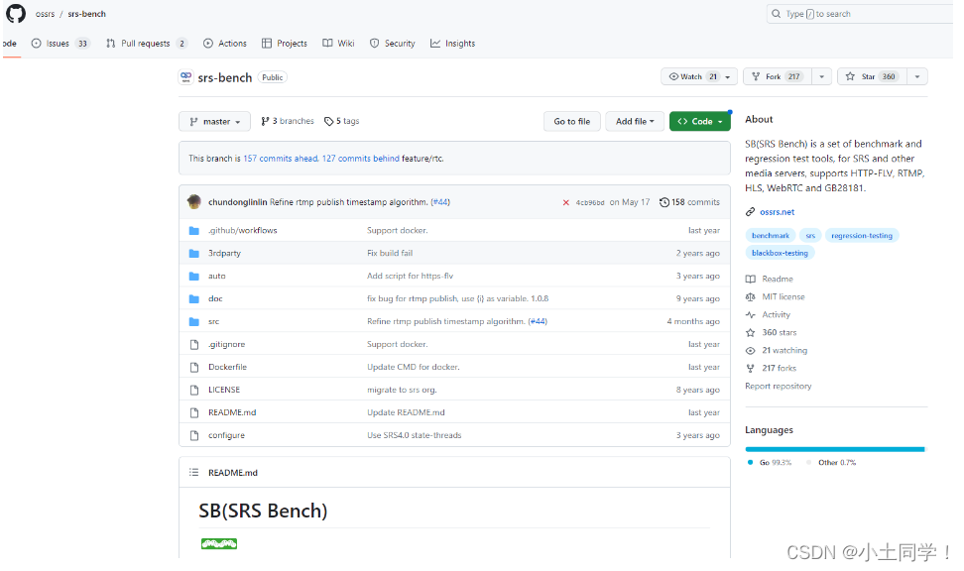
Task: Expand the Add file dropdown
Action: (x=635, y=122)
